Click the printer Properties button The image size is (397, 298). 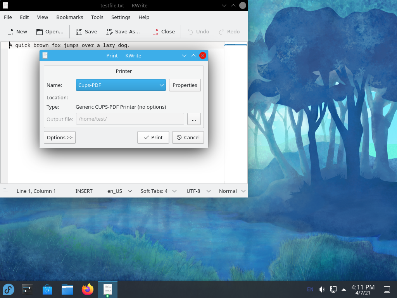[x=185, y=85]
